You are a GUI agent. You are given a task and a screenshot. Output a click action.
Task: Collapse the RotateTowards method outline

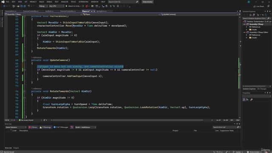[25, 91]
